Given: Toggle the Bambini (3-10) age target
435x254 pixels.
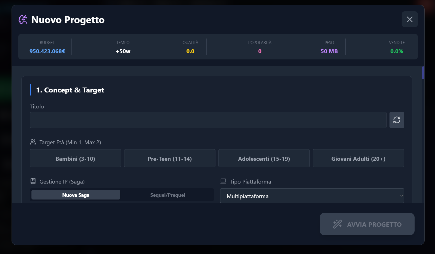Looking at the screenshot, I should (x=75, y=159).
